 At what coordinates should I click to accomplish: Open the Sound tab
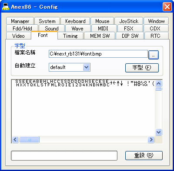pyautogui.click(x=52, y=28)
